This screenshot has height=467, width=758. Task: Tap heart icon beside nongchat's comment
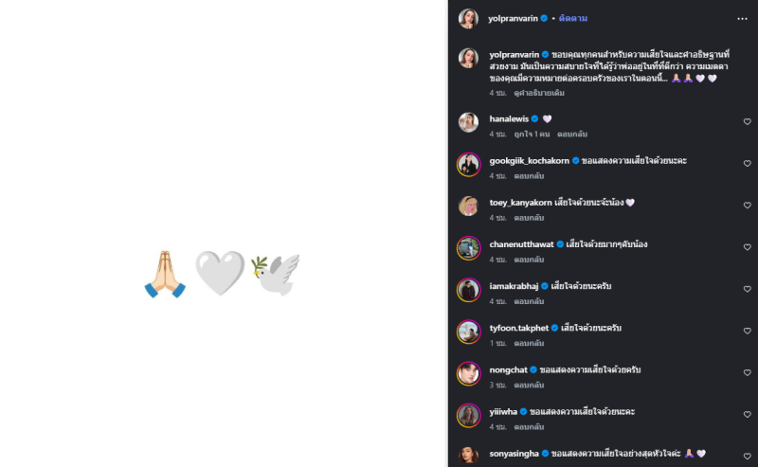point(747,372)
